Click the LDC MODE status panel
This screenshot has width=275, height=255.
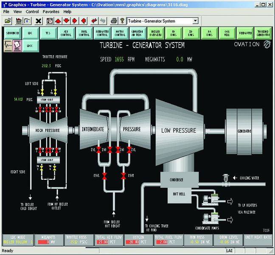click(x=18, y=240)
